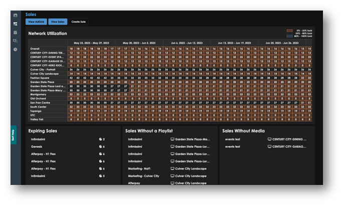The image size is (344, 206).
Task: Click the View AdGrid button
Action: [36, 22]
